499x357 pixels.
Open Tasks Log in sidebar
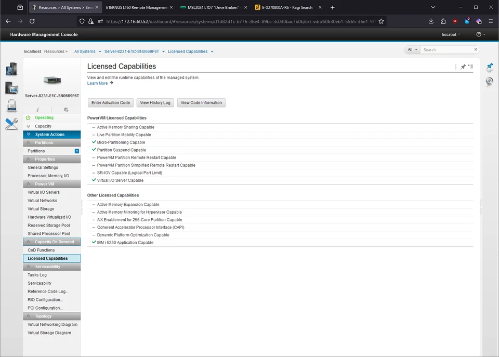pos(37,275)
